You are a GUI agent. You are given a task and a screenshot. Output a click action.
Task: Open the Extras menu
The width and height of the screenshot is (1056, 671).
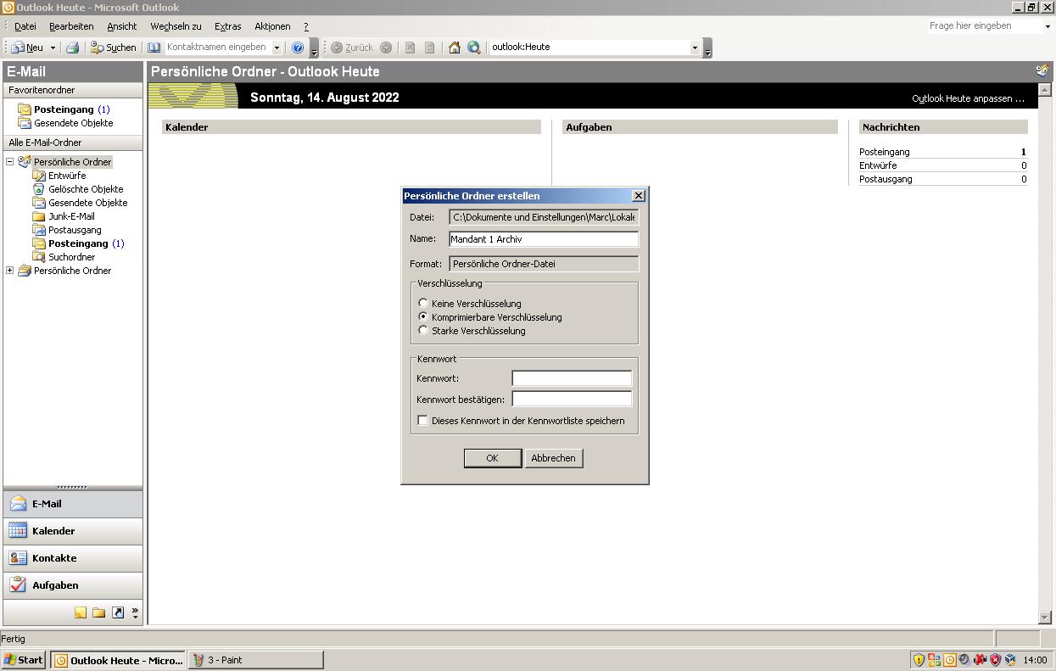(x=227, y=26)
